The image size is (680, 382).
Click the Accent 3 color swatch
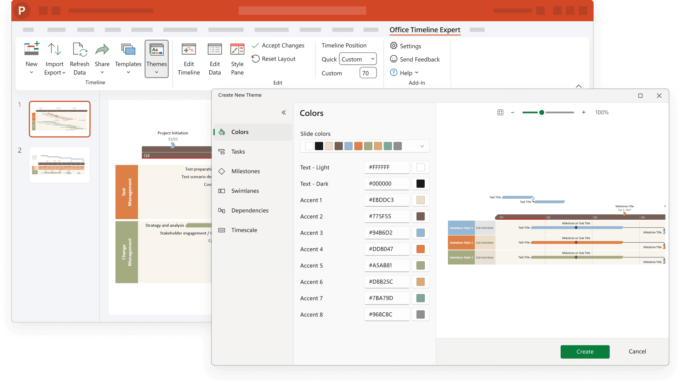pyautogui.click(x=420, y=233)
